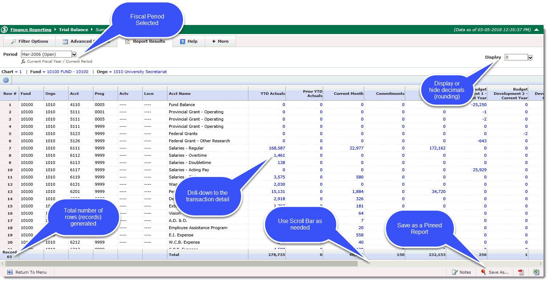
Task: Click the Return To Menu button
Action: click(27, 272)
